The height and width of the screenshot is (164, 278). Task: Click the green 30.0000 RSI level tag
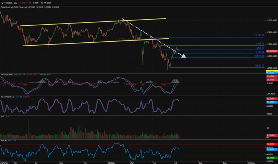(272, 158)
